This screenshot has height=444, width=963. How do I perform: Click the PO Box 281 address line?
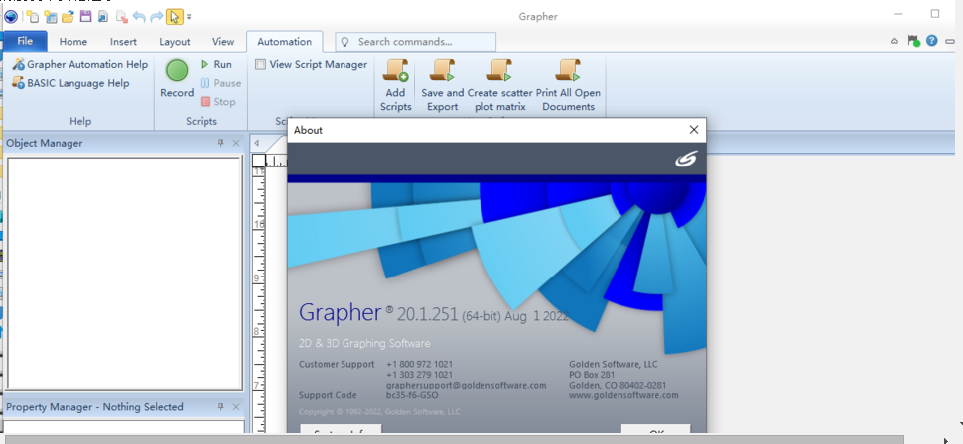click(x=592, y=374)
